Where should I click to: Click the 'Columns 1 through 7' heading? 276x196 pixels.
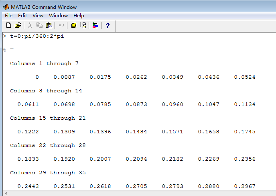(x=44, y=63)
